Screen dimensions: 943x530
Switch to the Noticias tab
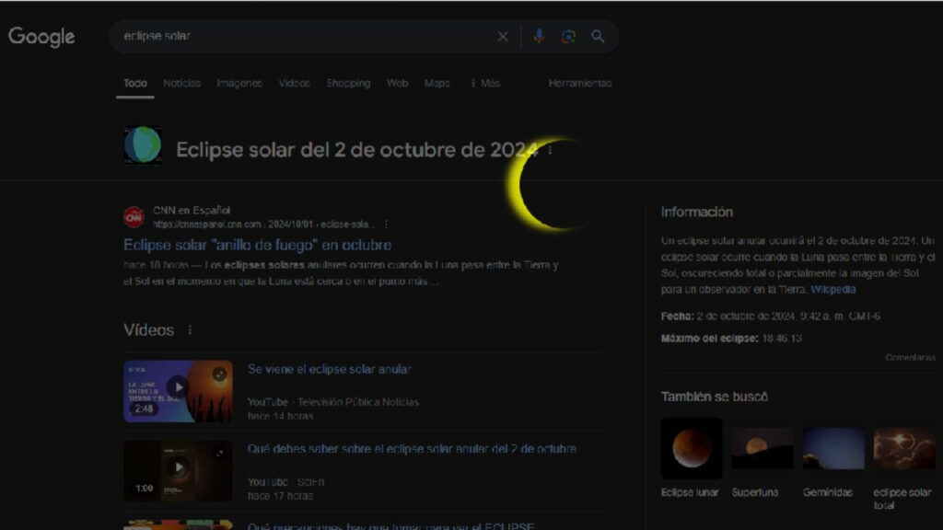(x=181, y=83)
